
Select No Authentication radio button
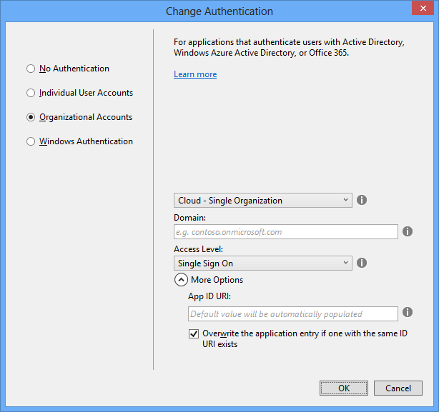click(31, 69)
